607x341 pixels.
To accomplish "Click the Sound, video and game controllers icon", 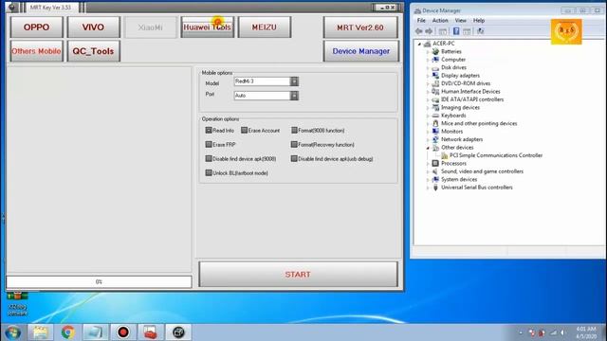I will tap(435, 171).
